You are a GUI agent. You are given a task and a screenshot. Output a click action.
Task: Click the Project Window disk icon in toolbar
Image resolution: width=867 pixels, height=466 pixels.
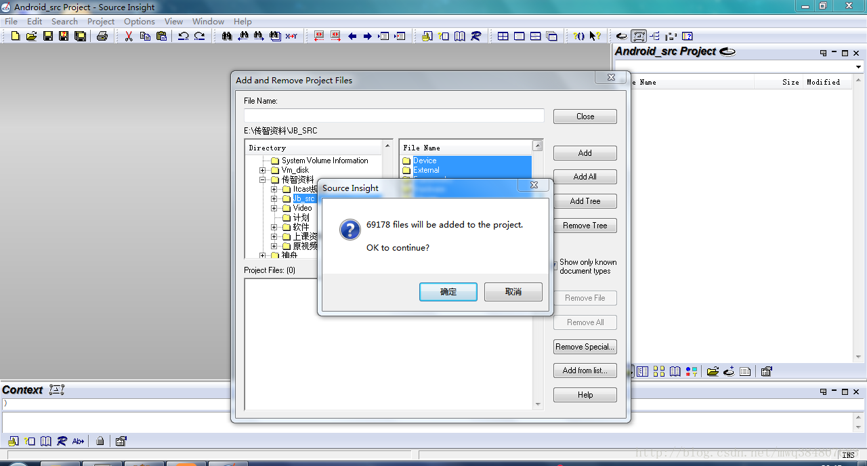coord(622,36)
